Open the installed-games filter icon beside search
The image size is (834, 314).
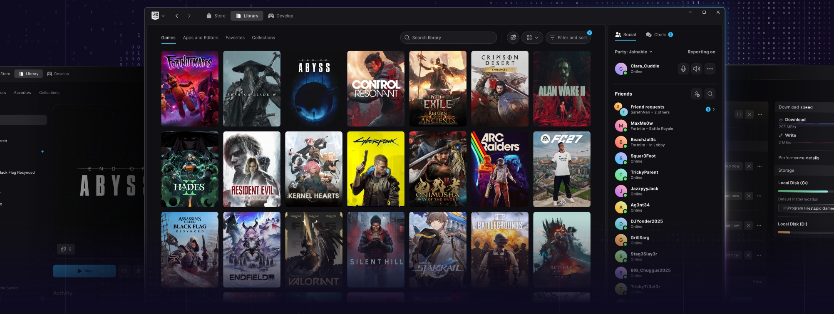(513, 37)
